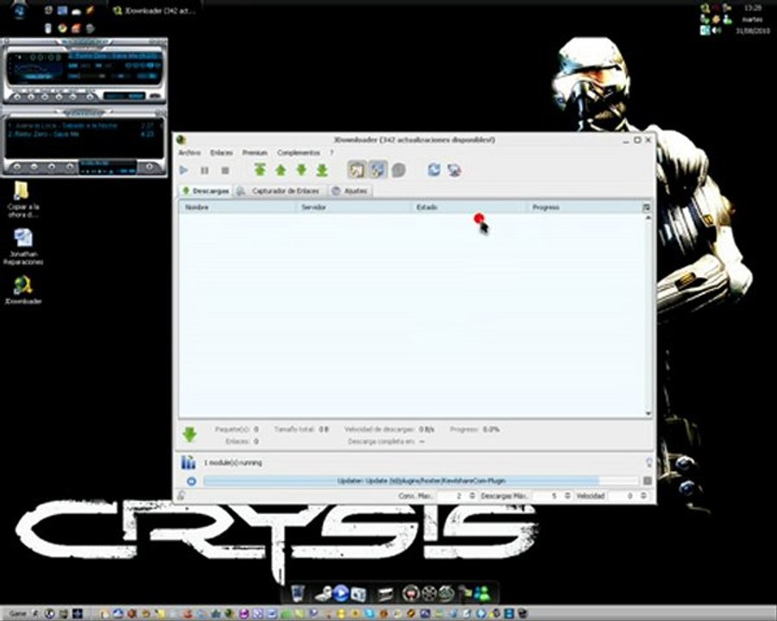Click the JDownloader entry in the top taskbar

tap(154, 10)
